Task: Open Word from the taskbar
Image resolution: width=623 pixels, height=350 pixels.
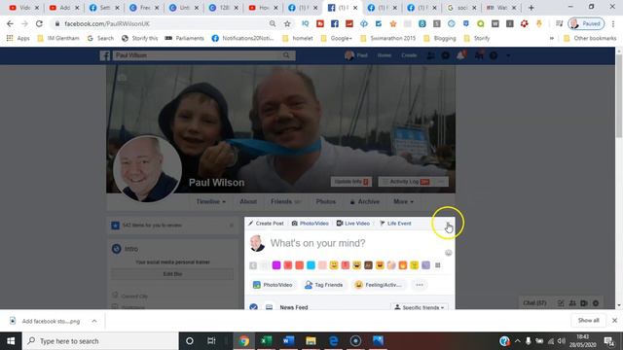Action: (x=288, y=341)
